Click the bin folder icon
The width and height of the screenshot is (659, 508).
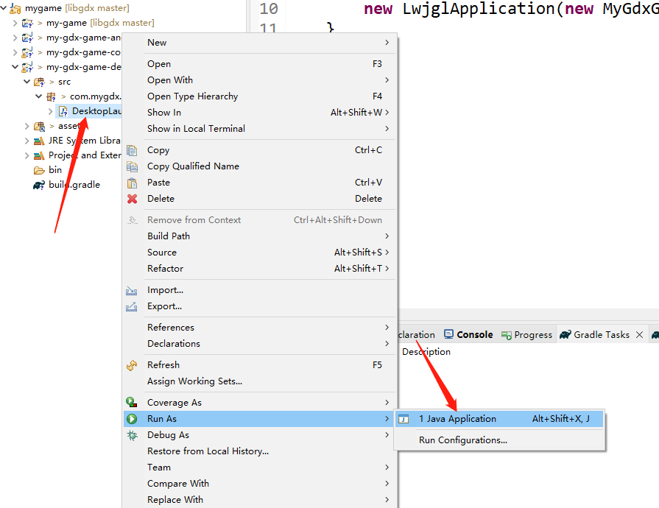[x=39, y=170]
